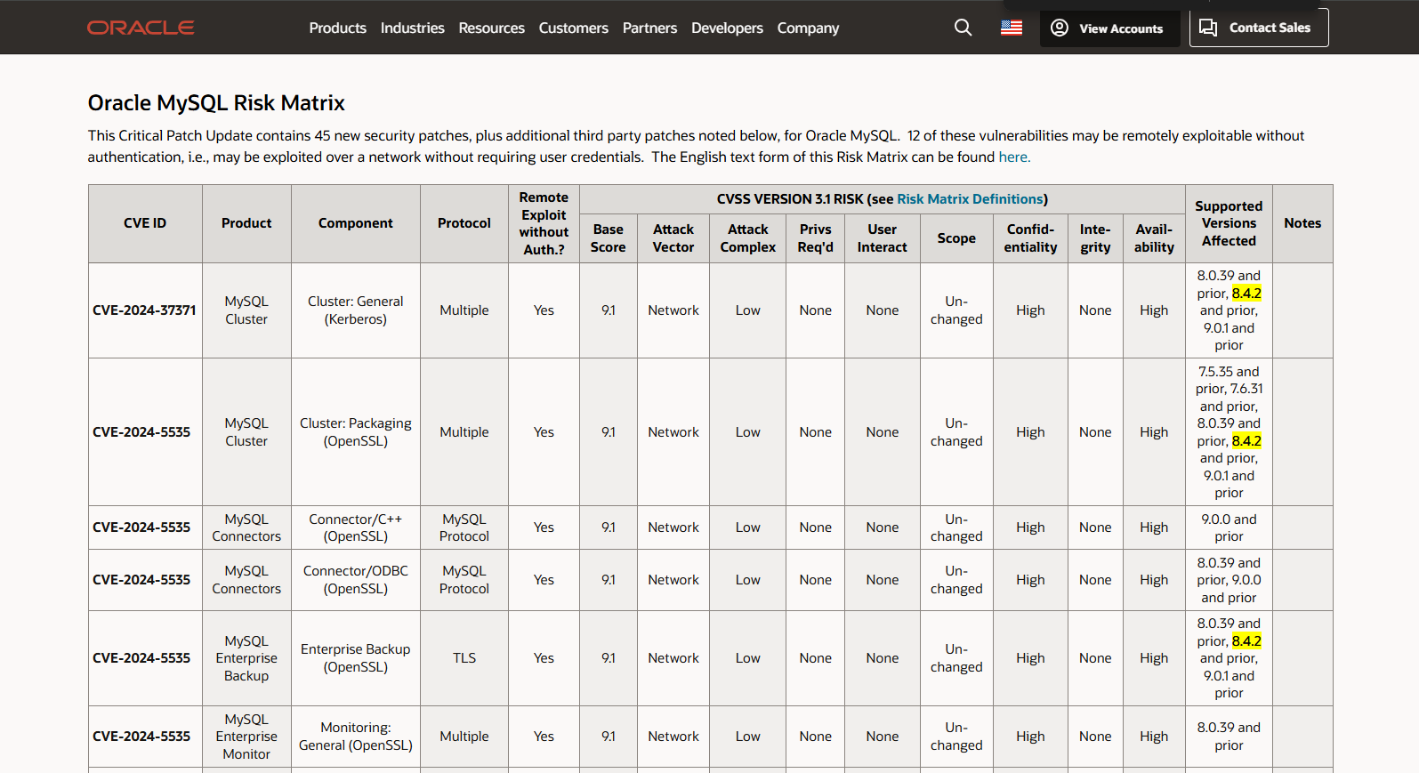
Task: Click the 'User Interact' column header
Action: [x=883, y=238]
